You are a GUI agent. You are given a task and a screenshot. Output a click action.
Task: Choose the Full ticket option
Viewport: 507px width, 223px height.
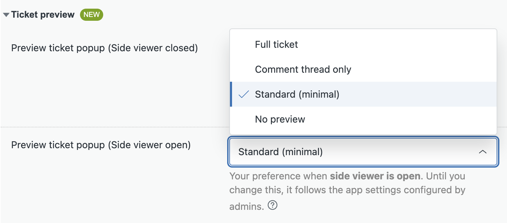363,44
